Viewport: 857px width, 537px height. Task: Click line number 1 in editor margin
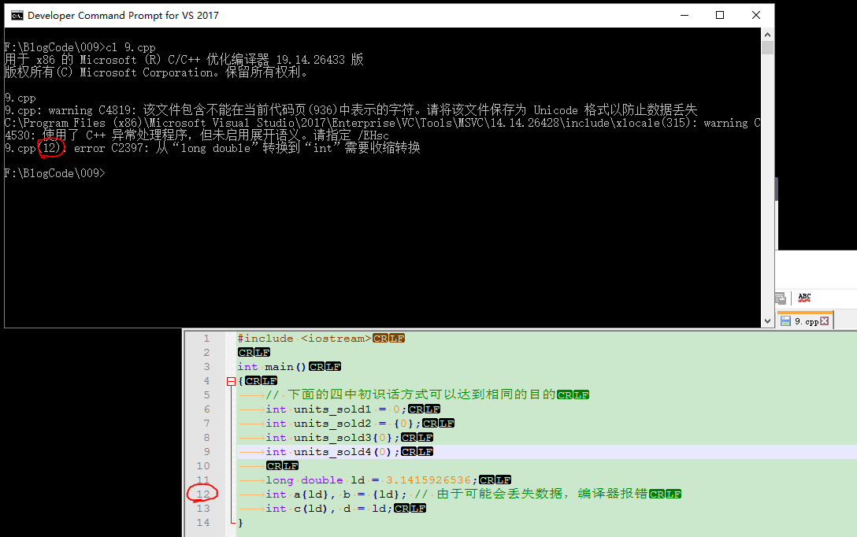(206, 339)
